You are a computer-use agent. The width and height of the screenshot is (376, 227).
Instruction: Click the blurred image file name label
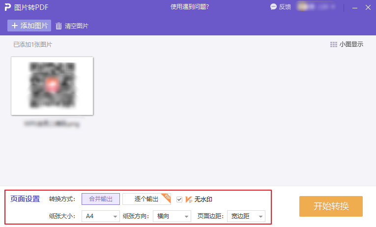point(52,124)
